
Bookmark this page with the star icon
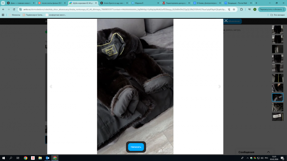click(x=234, y=9)
